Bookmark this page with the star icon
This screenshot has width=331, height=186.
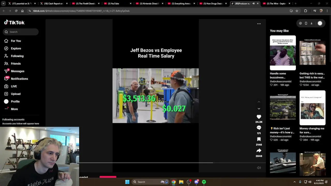[x=297, y=11]
